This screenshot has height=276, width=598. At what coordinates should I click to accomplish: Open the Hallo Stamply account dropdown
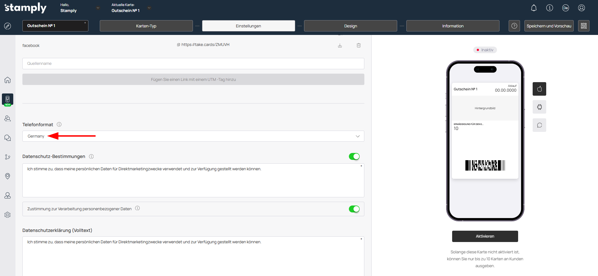point(98,8)
